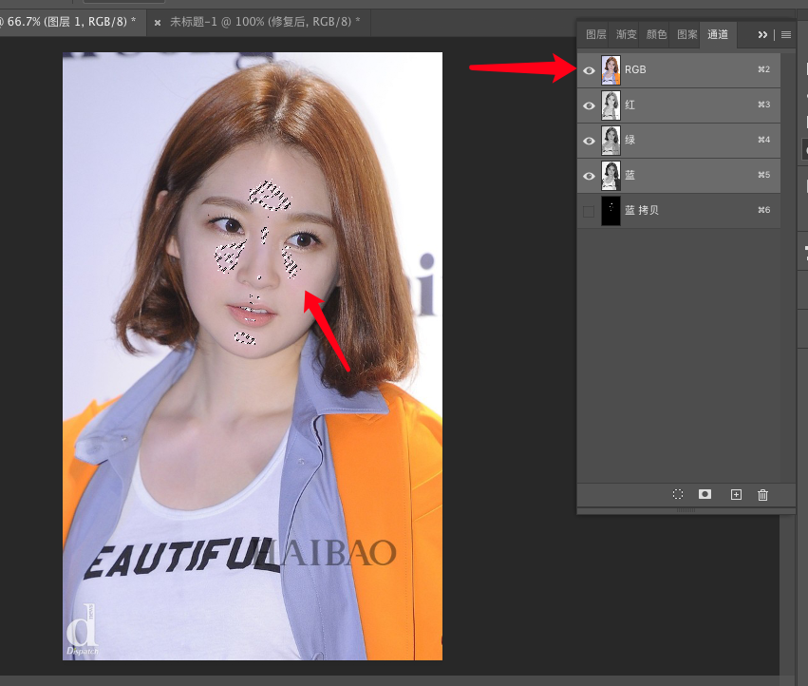Load channel as selection icon
This screenshot has width=808, height=686.
point(678,495)
